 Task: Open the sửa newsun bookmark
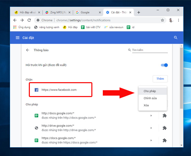(x=114, y=27)
